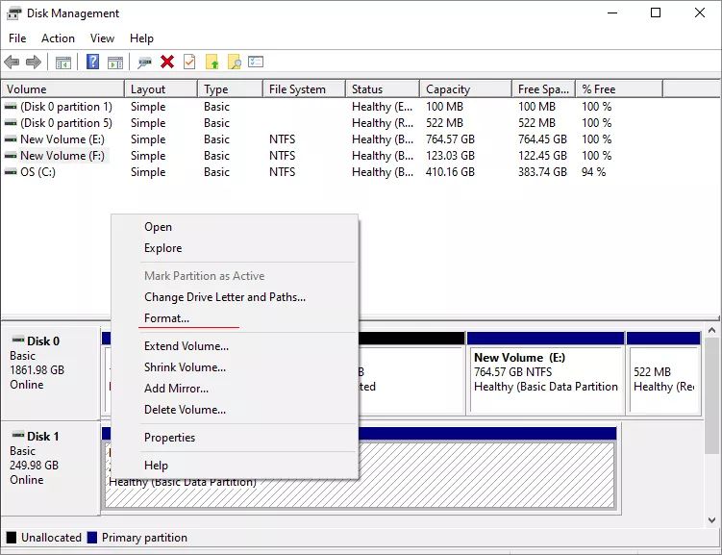Viewport: 722px width, 555px height.
Task: Sort by the % Free column header
Action: [619, 88]
